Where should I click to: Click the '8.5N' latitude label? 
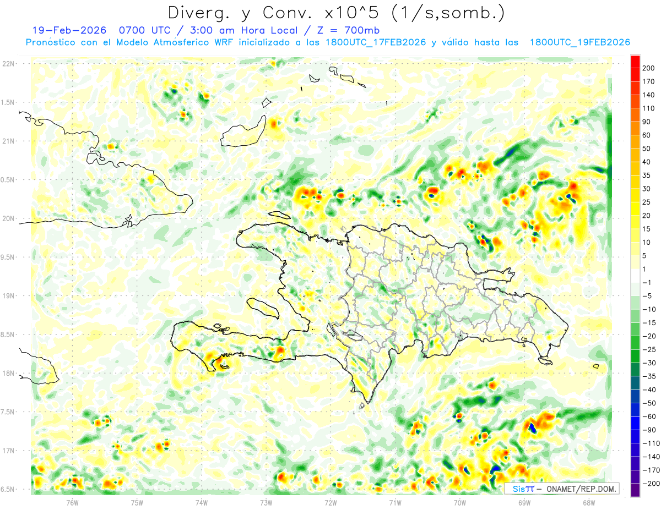coord(8,334)
